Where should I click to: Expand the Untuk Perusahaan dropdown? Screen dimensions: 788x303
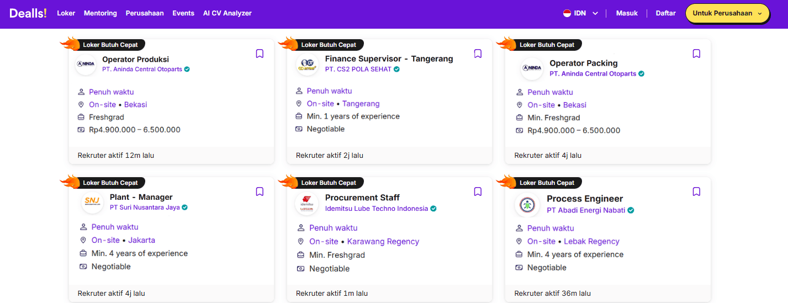[727, 13]
